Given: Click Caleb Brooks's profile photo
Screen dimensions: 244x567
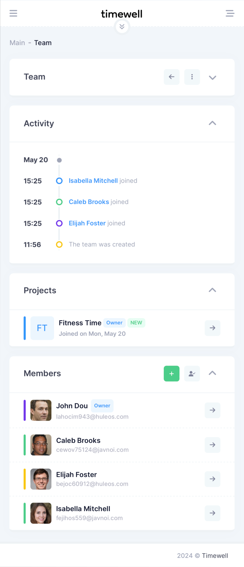Looking at the screenshot, I should click(x=41, y=445).
